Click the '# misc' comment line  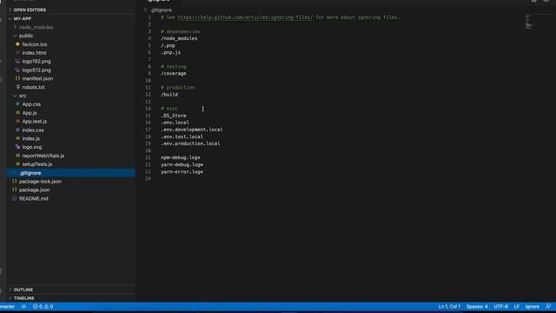pos(169,109)
